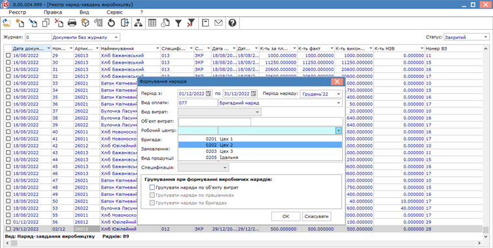The width and height of the screenshot is (493, 248).
Task: Select 0203 Цех 3 from list
Action: pos(260,152)
